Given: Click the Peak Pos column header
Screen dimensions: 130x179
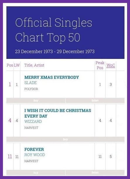Looking at the screenshot, I should pos(100,65).
